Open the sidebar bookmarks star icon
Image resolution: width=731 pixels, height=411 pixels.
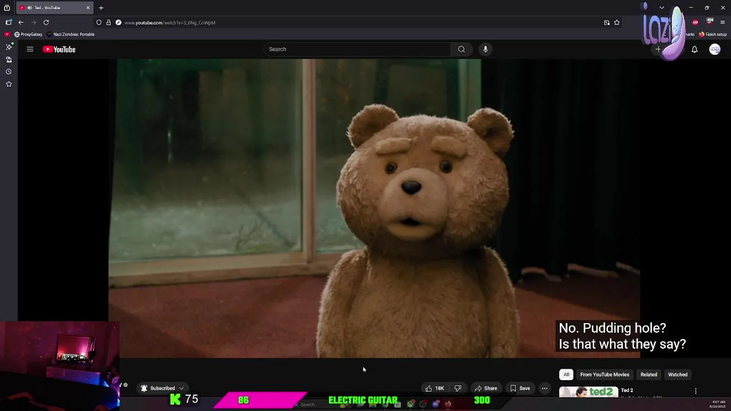tap(9, 84)
